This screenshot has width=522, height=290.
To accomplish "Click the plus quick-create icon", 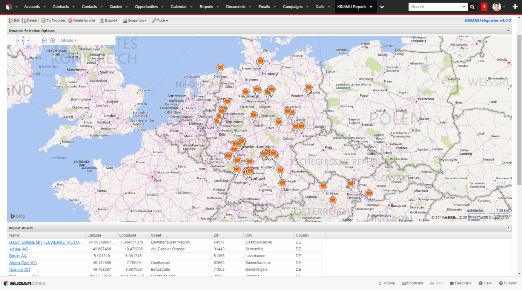I will tap(515, 7).
